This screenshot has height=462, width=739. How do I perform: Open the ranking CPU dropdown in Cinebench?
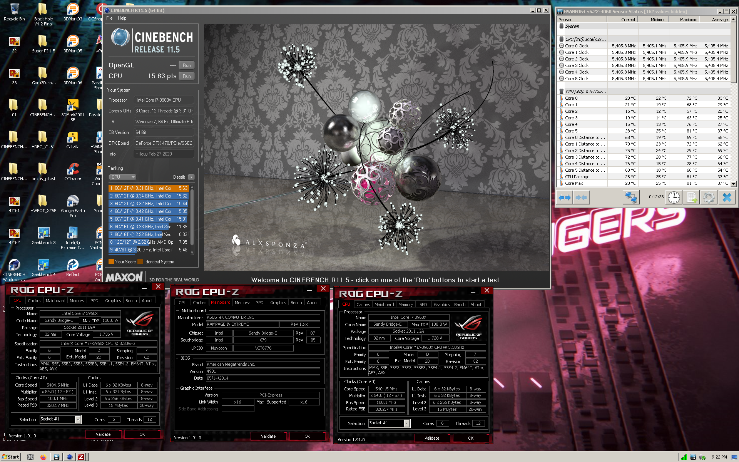(123, 177)
